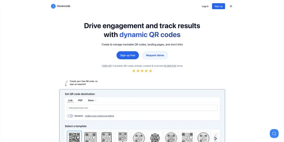This screenshot has width=284, height=142.
Task: Click the Sign up header button
Action: [x=218, y=6]
